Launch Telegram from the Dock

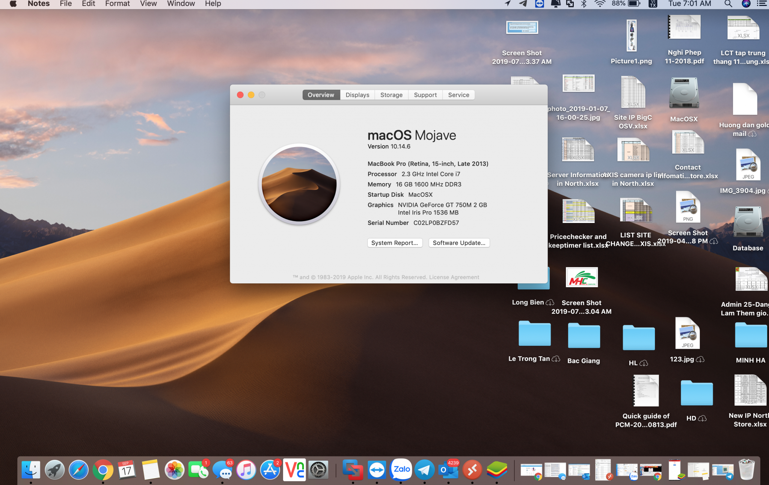[424, 470]
